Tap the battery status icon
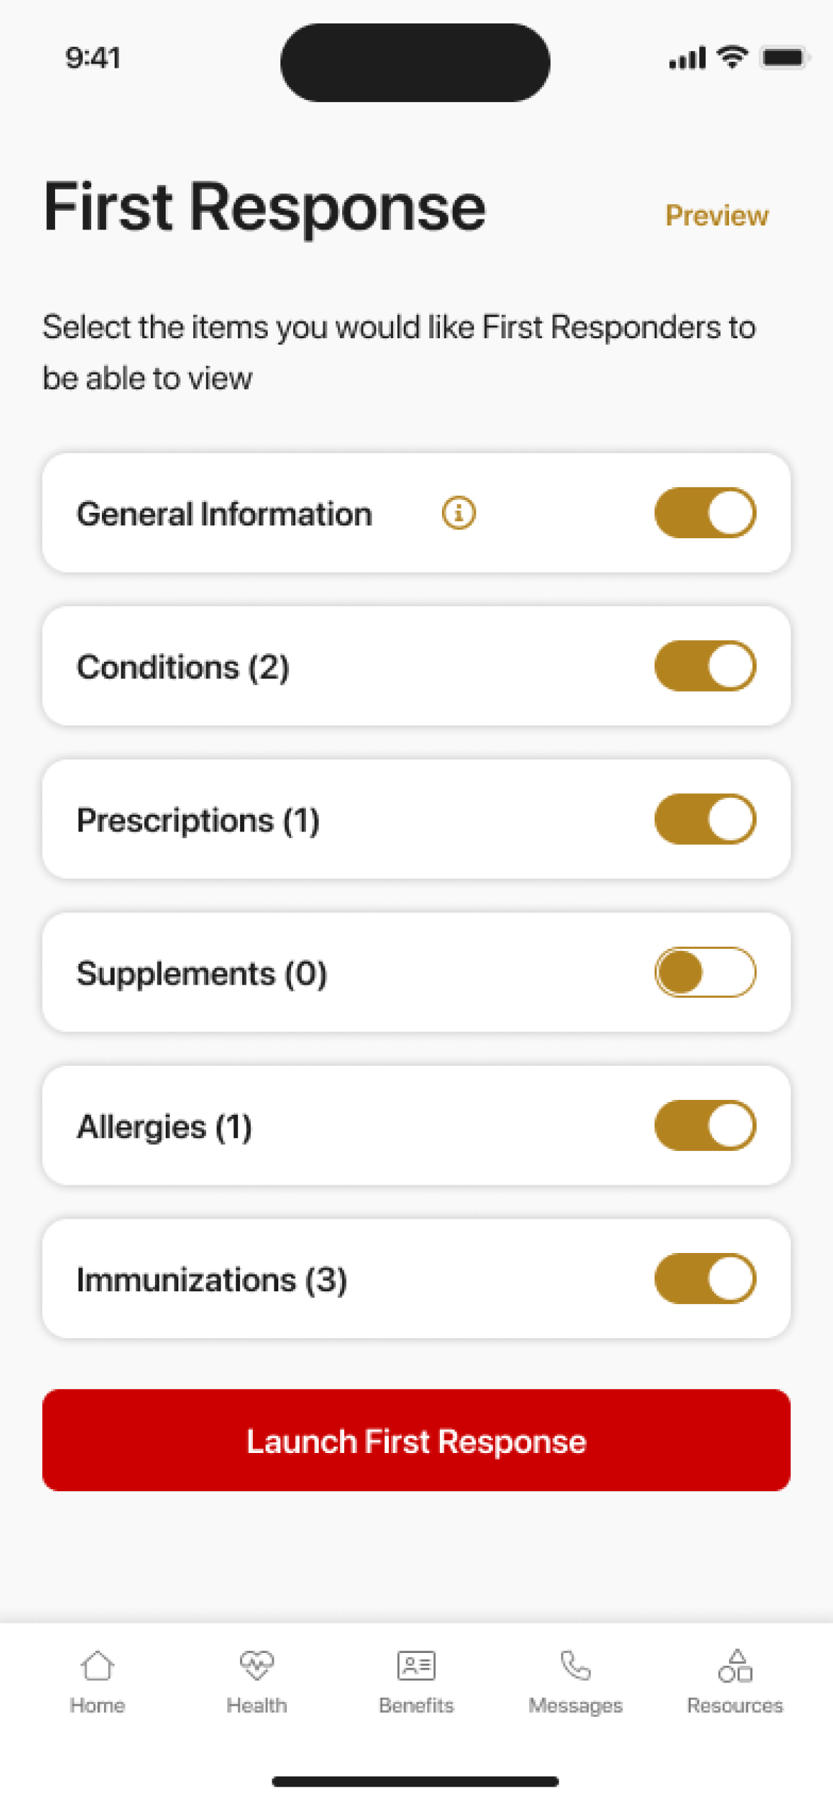The width and height of the screenshot is (833, 1804). click(x=785, y=58)
